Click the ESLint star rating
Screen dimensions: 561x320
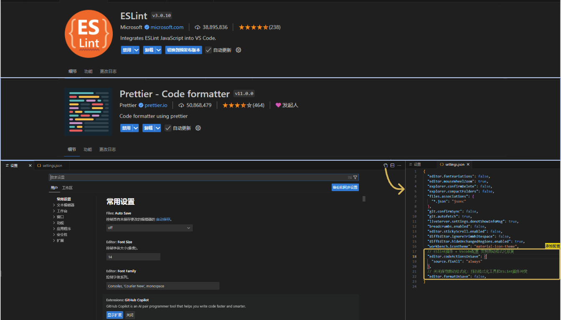pyautogui.click(x=254, y=27)
